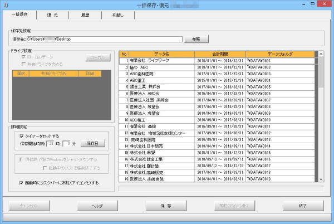
Task: Select row 鍍金工業 株式会
Action: [217, 87]
